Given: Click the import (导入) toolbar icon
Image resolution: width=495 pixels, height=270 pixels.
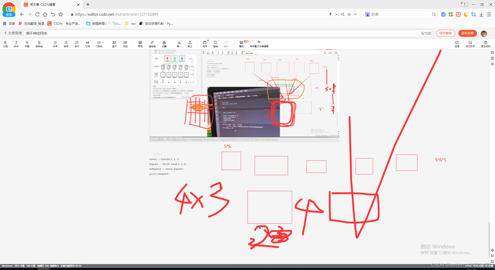Looking at the screenshot, I should tap(179, 44).
